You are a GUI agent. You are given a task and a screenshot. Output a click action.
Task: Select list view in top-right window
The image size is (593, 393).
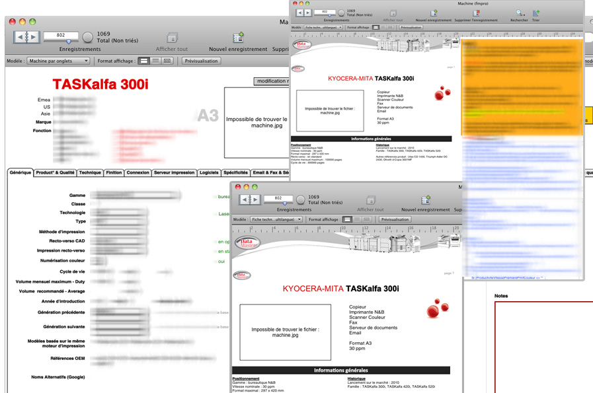coord(383,27)
